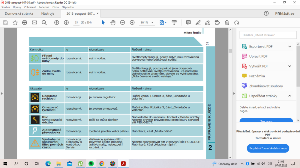Open the Okna menu
Image resolution: width=300 pixels, height=168 pixels.
pos(55,7)
